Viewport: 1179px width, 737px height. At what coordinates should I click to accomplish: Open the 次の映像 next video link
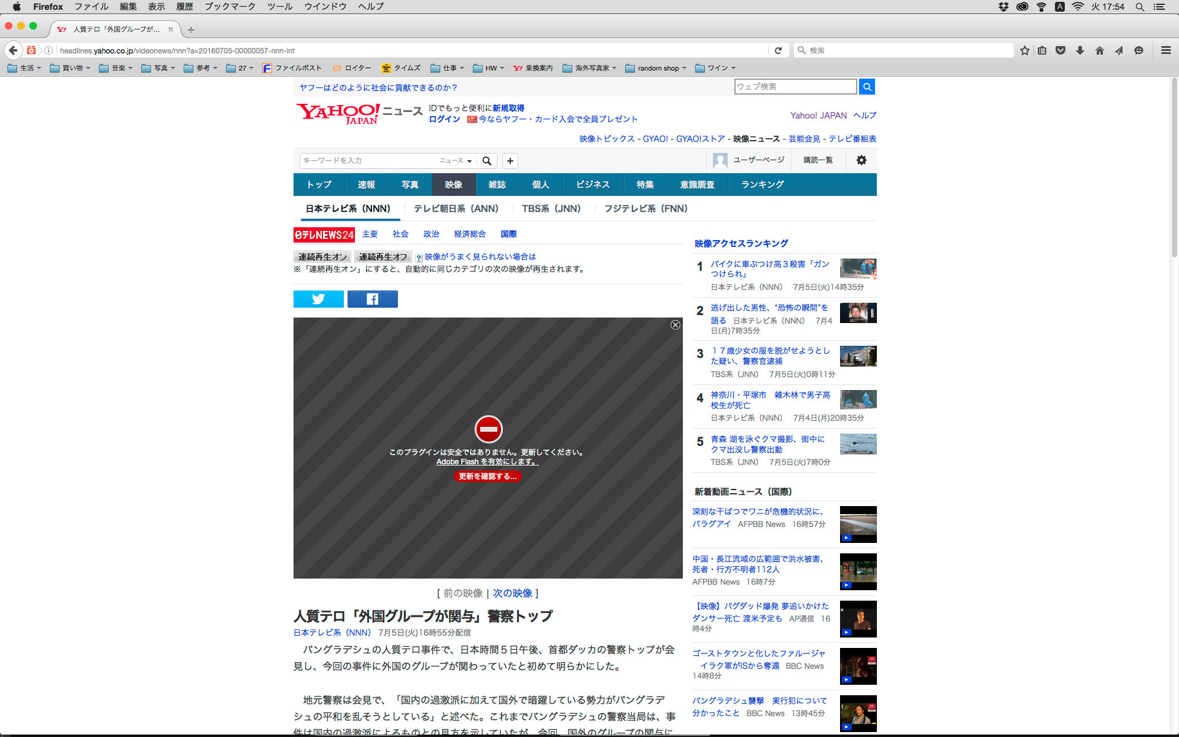[x=512, y=593]
